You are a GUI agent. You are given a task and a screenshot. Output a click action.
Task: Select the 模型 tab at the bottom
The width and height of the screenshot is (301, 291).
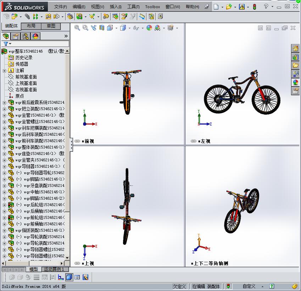(x=33, y=269)
